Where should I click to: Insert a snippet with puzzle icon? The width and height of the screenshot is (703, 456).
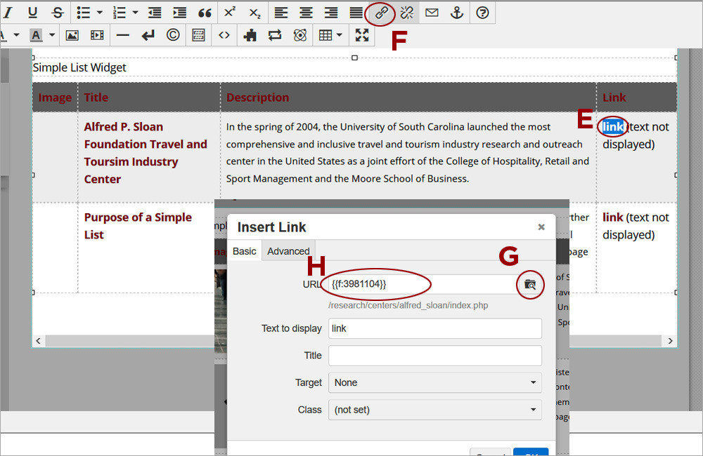pos(250,35)
